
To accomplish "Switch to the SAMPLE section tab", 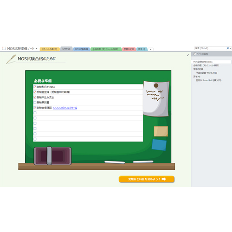I will [66, 49].
